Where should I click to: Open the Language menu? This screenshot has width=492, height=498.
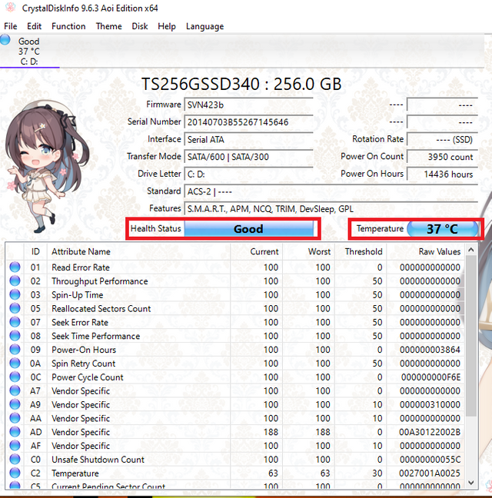pyautogui.click(x=204, y=26)
